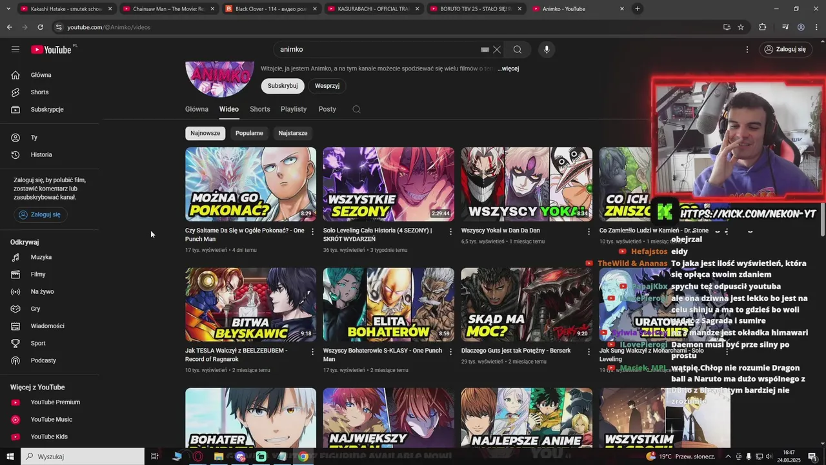Open Opera browser from taskbar
The height and width of the screenshot is (465, 826).
coord(197,457)
